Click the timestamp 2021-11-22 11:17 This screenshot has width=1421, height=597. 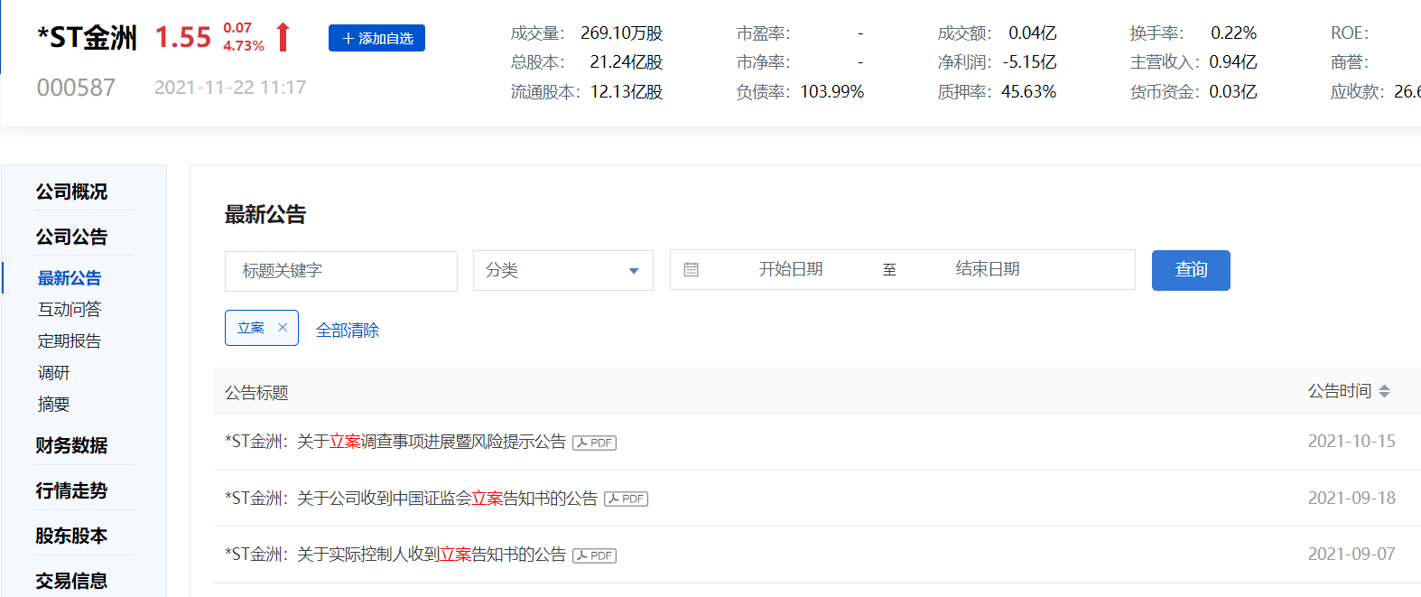[x=230, y=88]
